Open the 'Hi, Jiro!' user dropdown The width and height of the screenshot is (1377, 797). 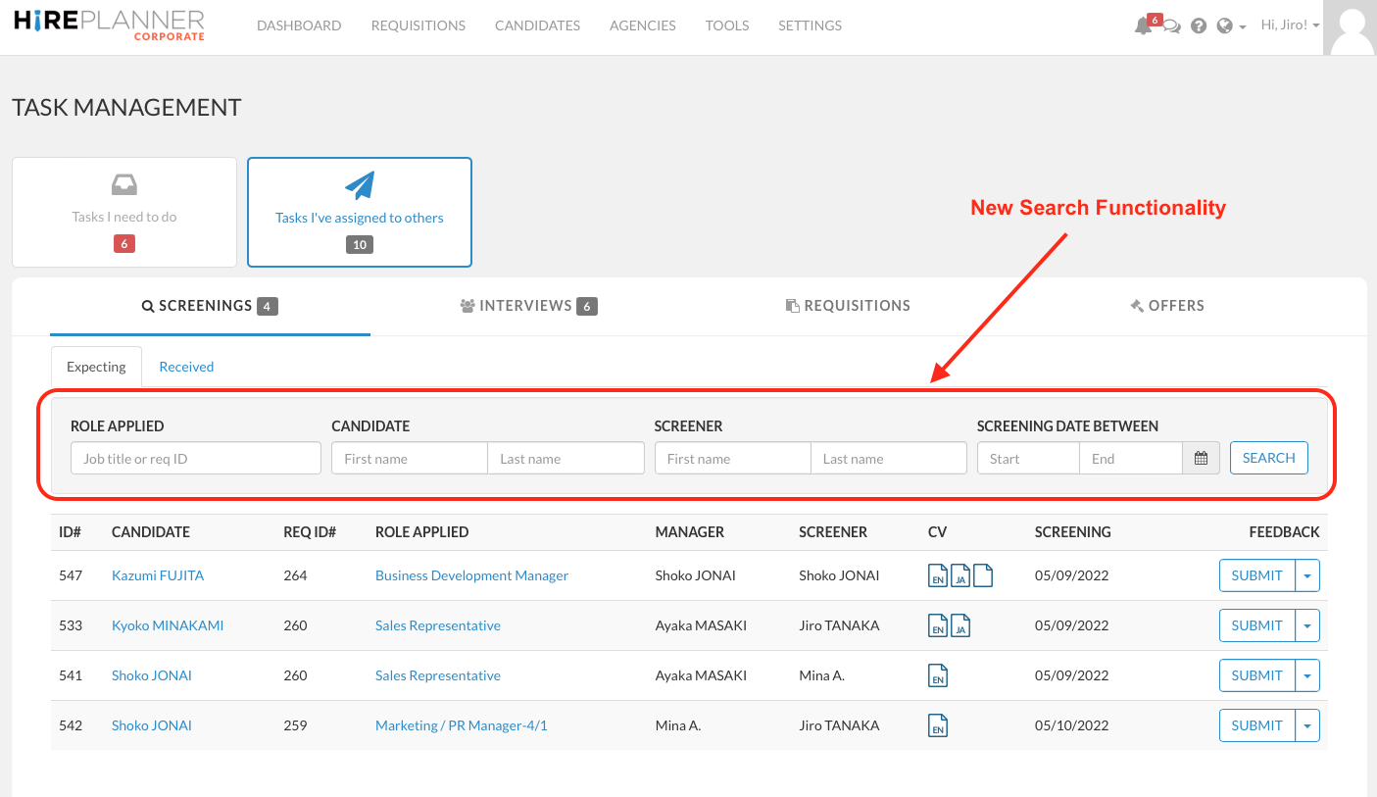tap(1289, 25)
